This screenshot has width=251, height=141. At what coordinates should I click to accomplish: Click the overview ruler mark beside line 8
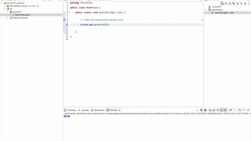pos(202,20)
